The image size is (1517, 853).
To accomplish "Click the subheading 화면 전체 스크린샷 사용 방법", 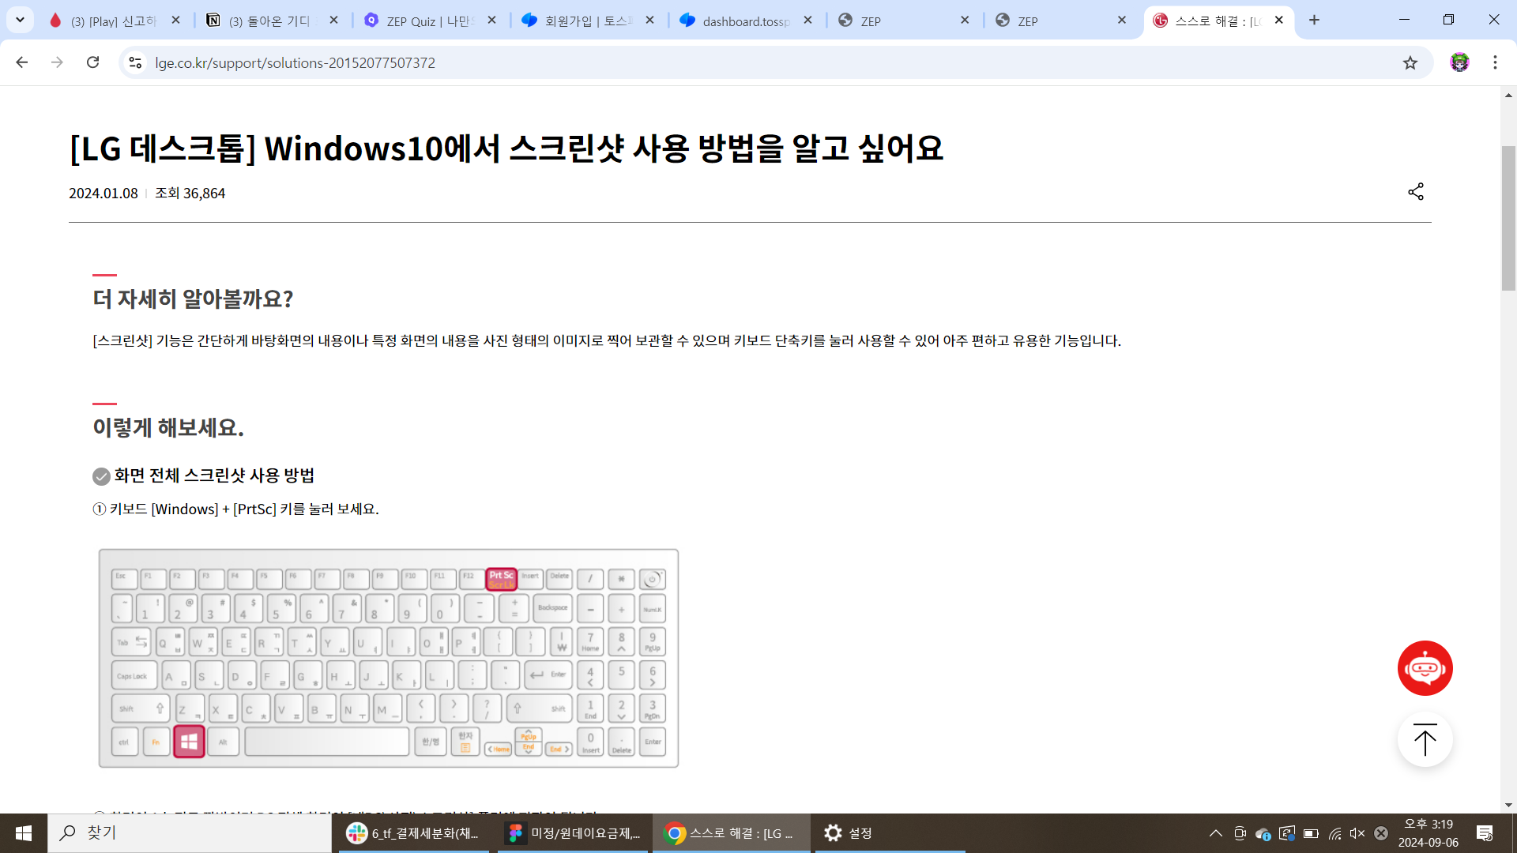I will tap(214, 475).
